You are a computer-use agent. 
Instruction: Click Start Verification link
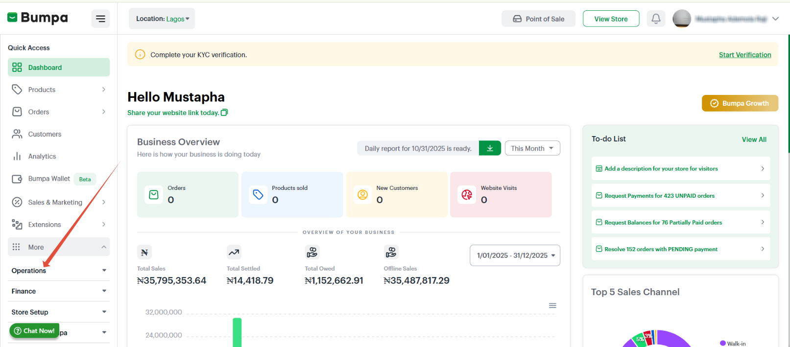click(x=745, y=55)
